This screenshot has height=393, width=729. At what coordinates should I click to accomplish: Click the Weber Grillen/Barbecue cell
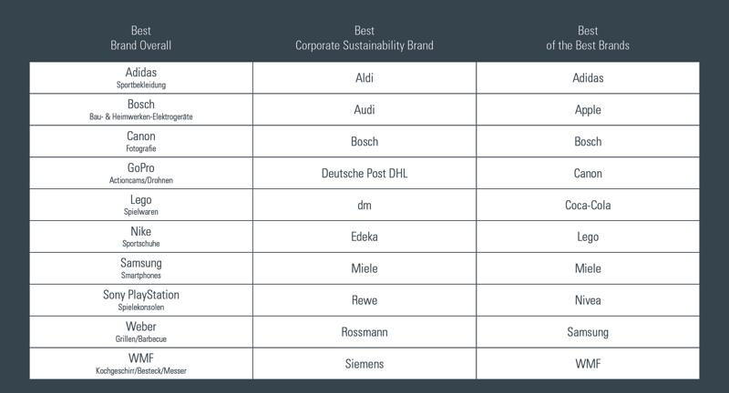click(141, 332)
